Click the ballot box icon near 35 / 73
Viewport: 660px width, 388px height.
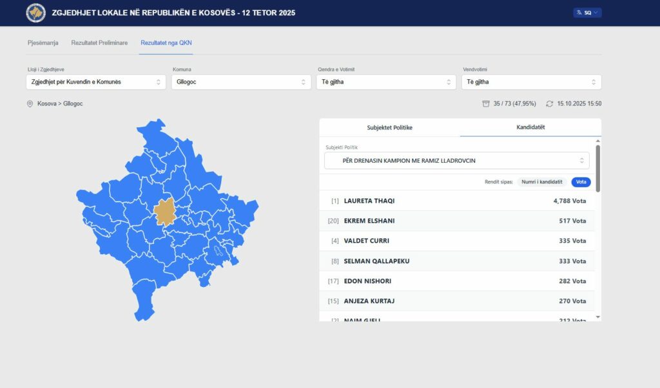click(x=486, y=104)
